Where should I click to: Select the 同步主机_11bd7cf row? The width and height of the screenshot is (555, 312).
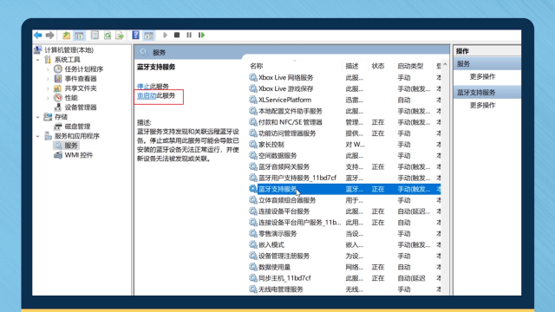[x=344, y=278]
